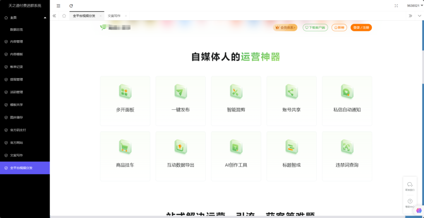This screenshot has height=218, width=424.
Task: Open the 账号共享 share icon
Action: click(x=291, y=92)
